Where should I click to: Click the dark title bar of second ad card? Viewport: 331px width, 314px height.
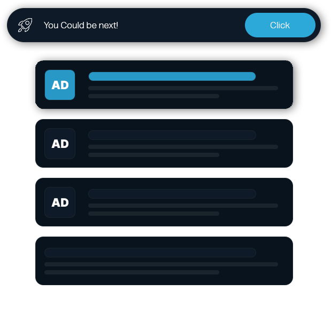tap(172, 135)
